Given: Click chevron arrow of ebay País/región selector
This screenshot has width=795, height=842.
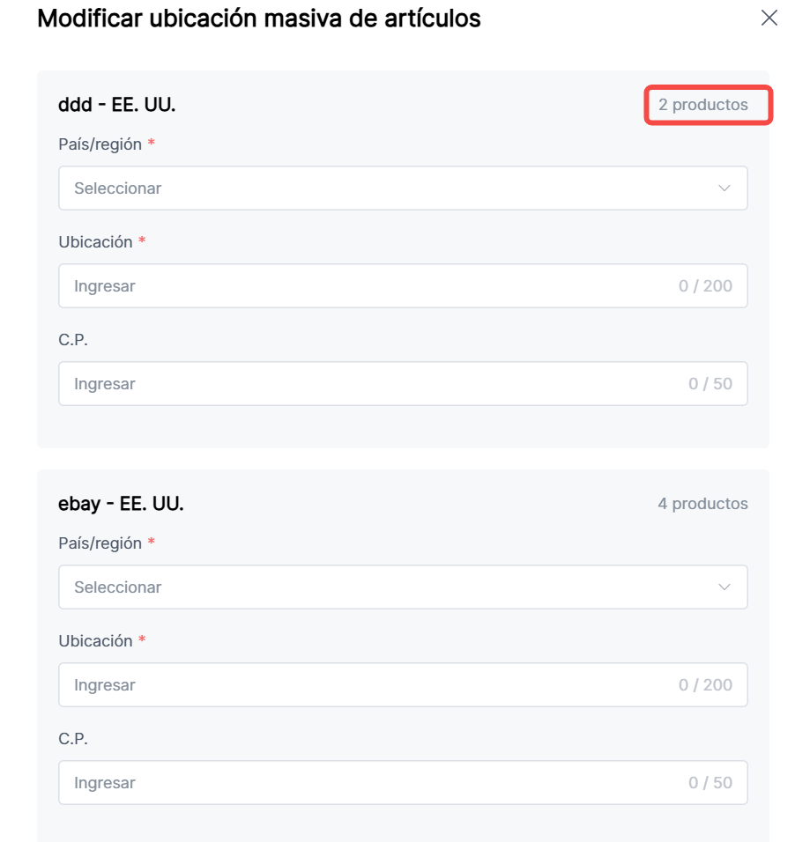Looking at the screenshot, I should (724, 587).
